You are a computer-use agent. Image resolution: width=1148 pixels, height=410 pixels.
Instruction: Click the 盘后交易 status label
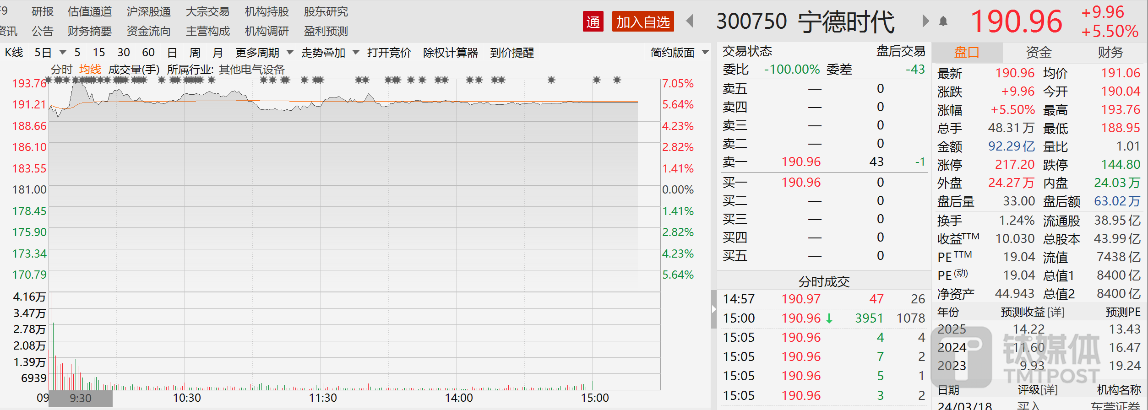point(901,51)
